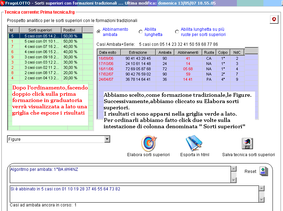
Task: Open the Figure formation dropdown
Action: (x=107, y=139)
